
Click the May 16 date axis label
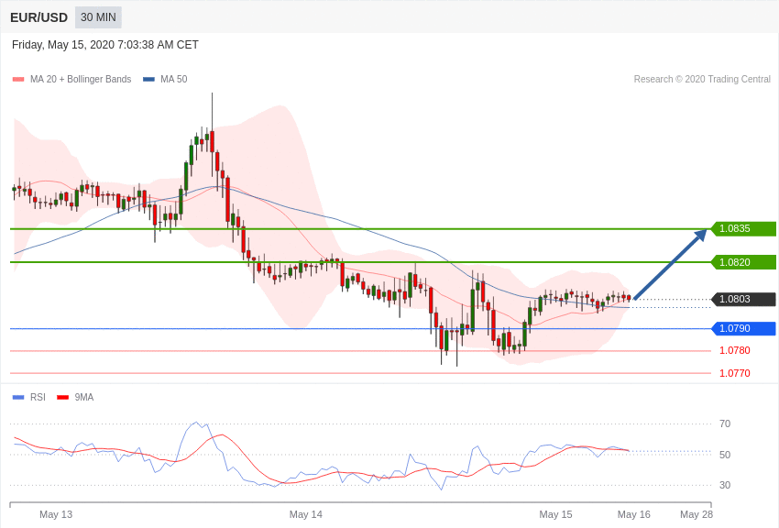click(x=633, y=514)
